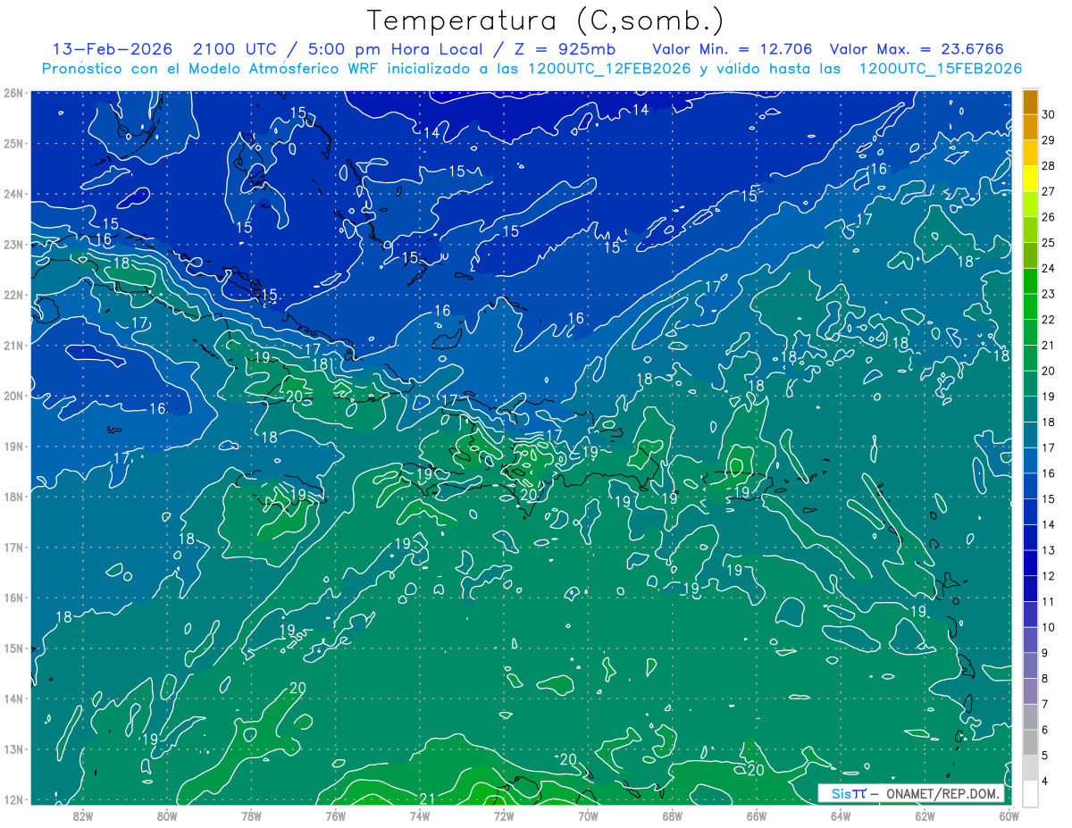The width and height of the screenshot is (1072, 828).
Task: Click the 26N latitude axis label
Action: [13, 93]
